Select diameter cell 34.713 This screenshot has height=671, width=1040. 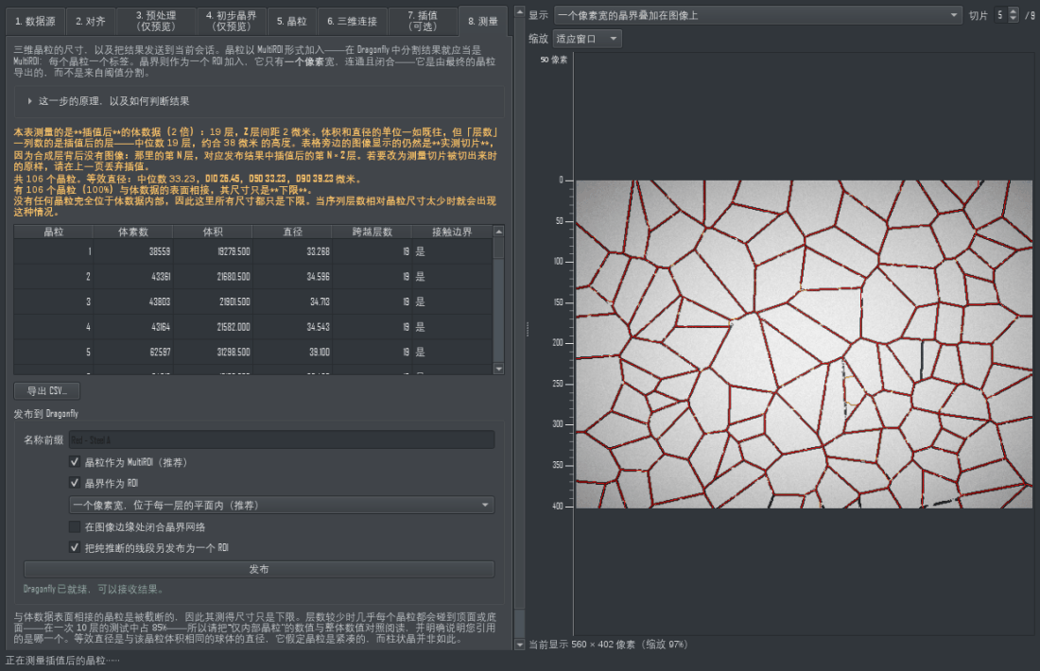[x=292, y=302]
